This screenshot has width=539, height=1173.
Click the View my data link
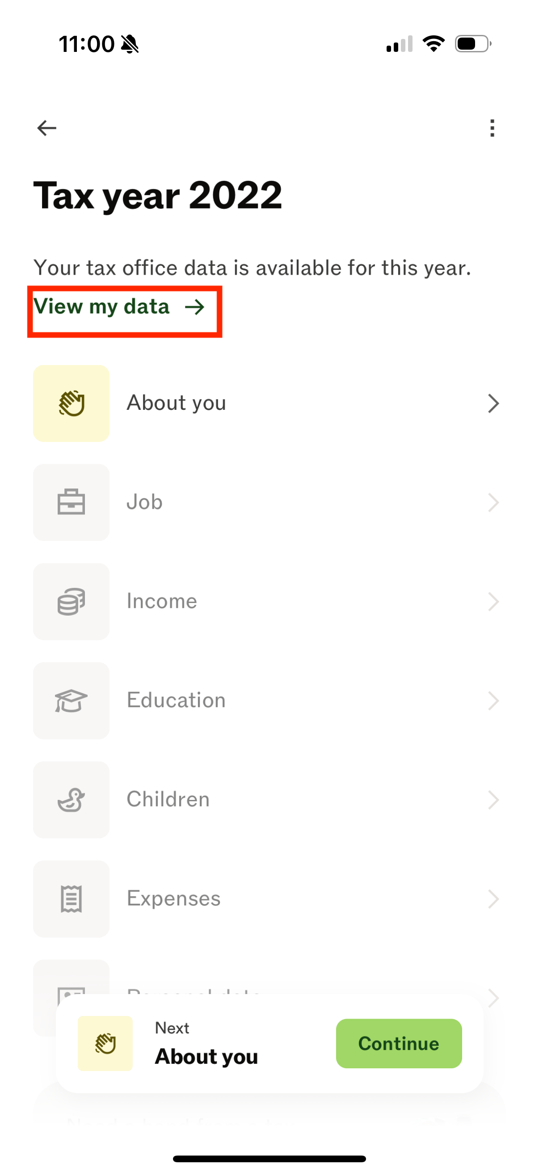click(119, 306)
